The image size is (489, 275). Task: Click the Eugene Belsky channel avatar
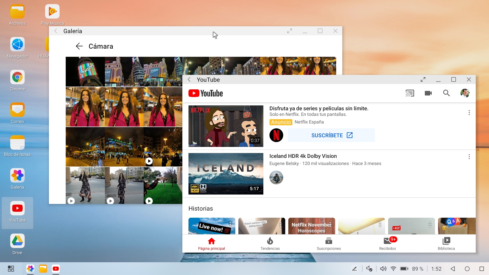276,177
